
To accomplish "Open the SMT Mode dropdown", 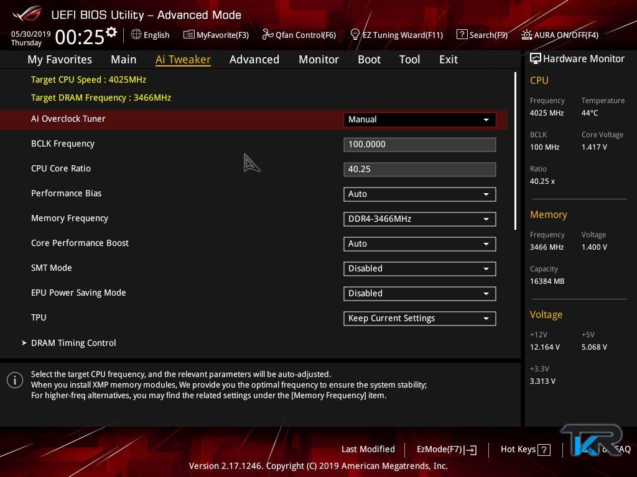I will pyautogui.click(x=420, y=268).
